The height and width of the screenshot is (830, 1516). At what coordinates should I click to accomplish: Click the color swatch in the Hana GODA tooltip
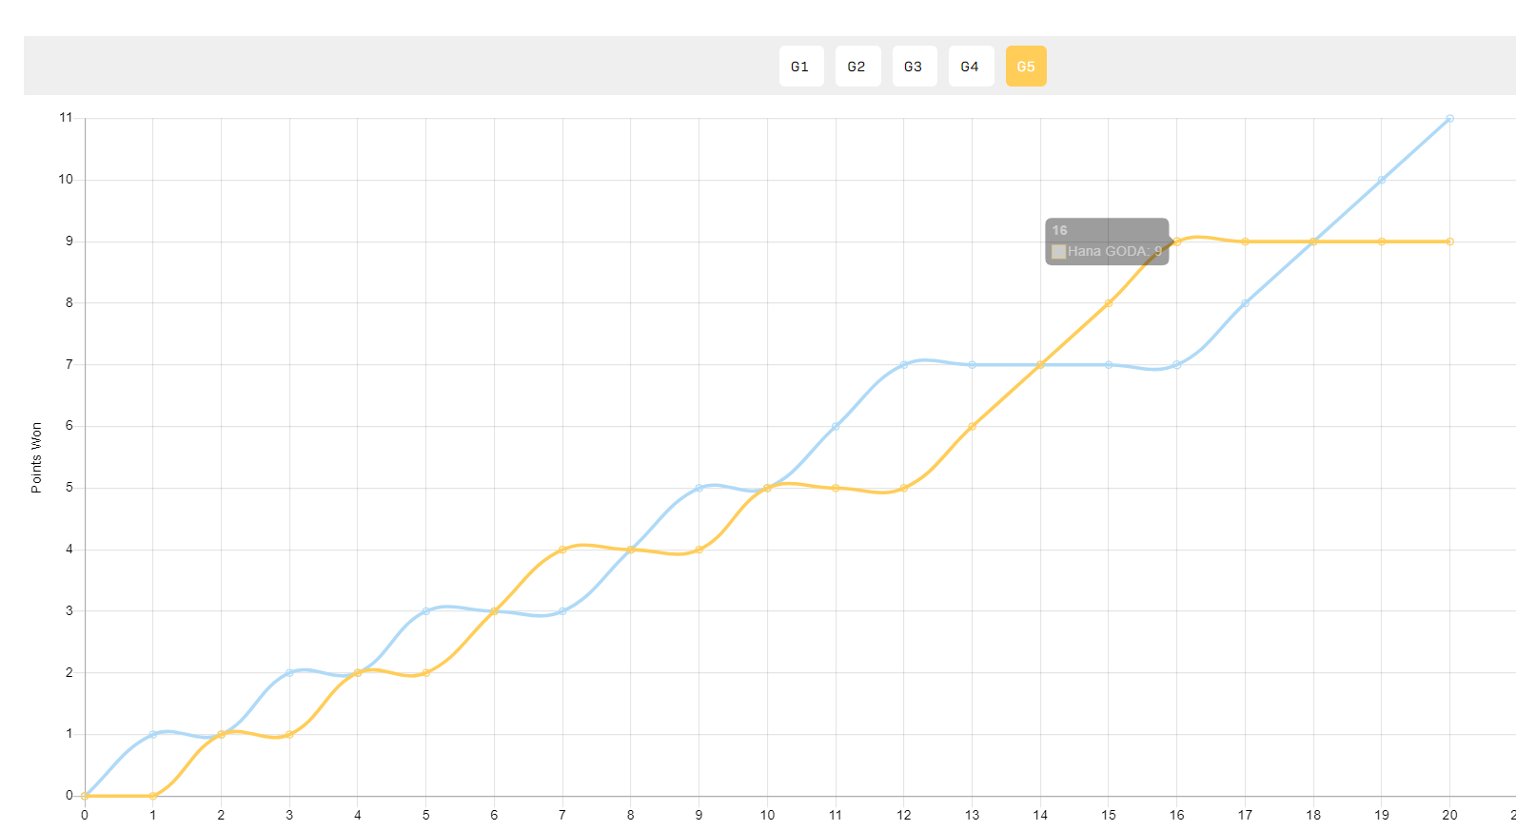1058,252
